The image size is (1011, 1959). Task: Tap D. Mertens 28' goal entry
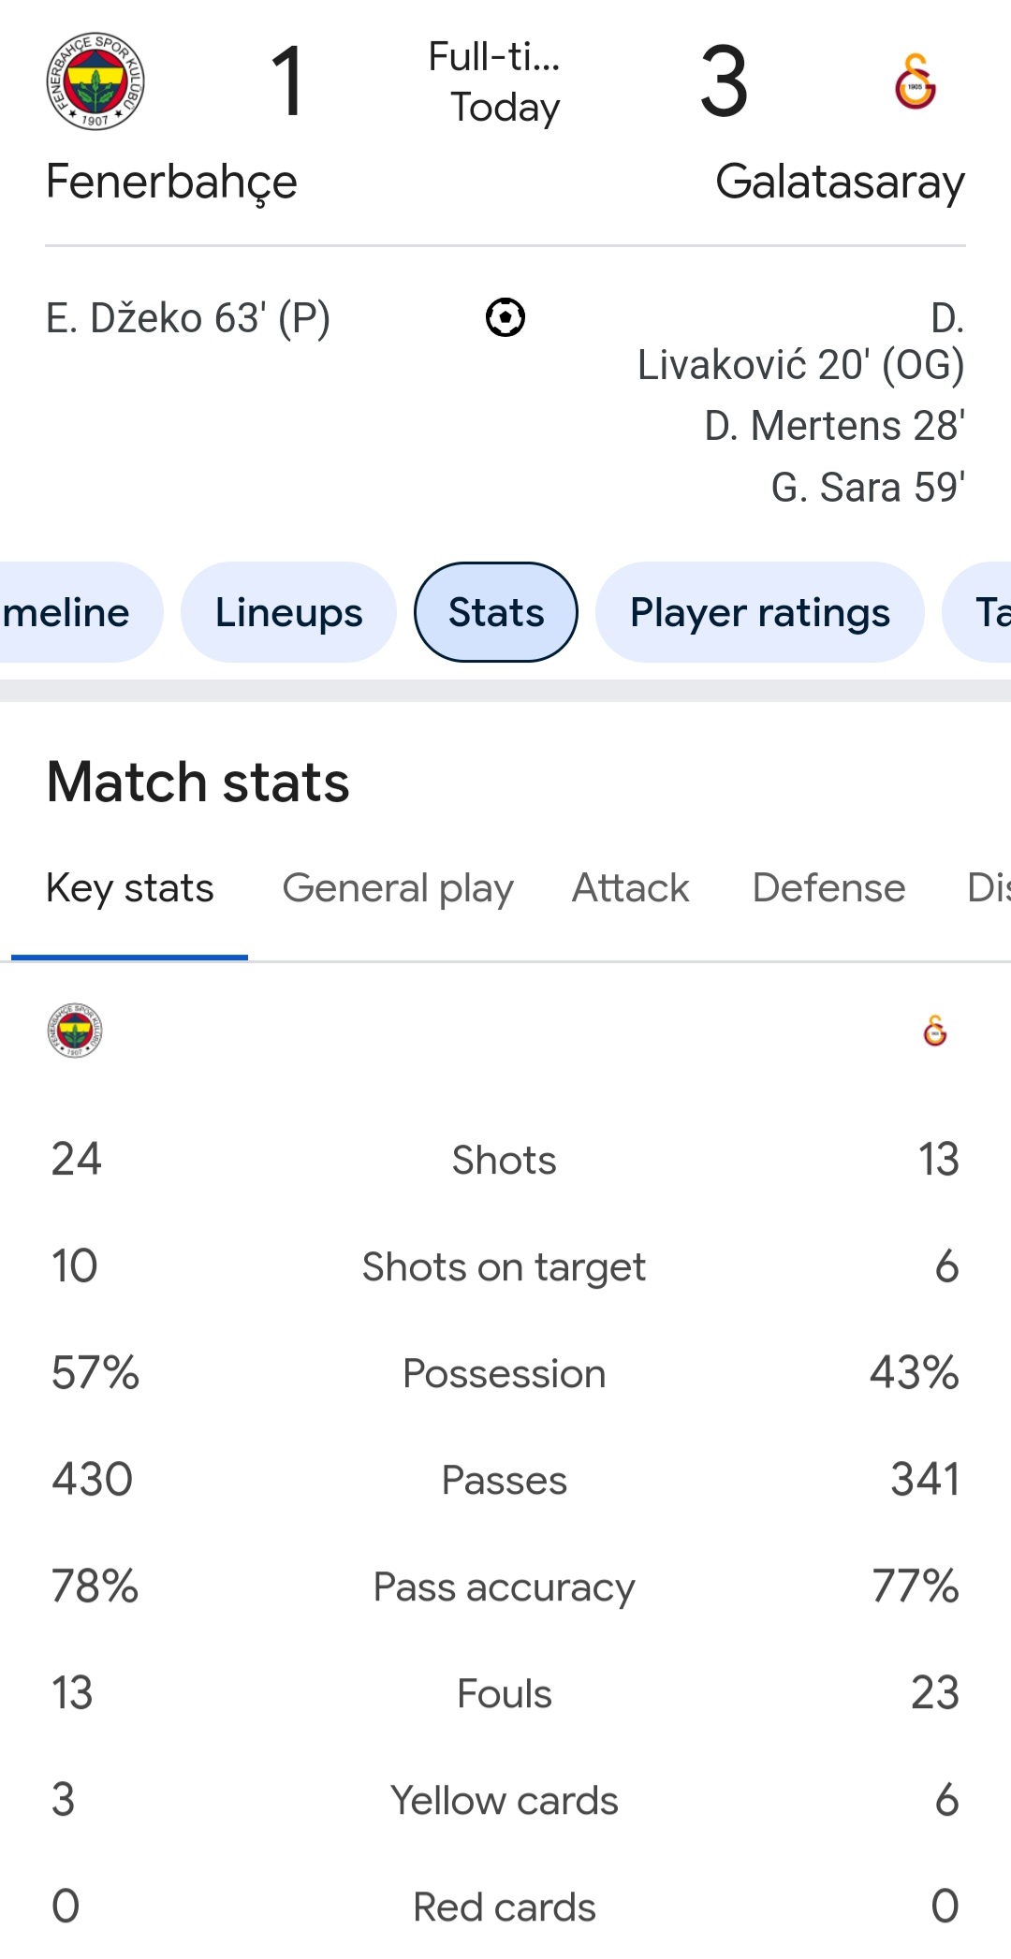pos(834,426)
